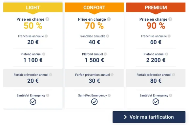Select the CONFORT plan header

pyautogui.click(x=94, y=8)
